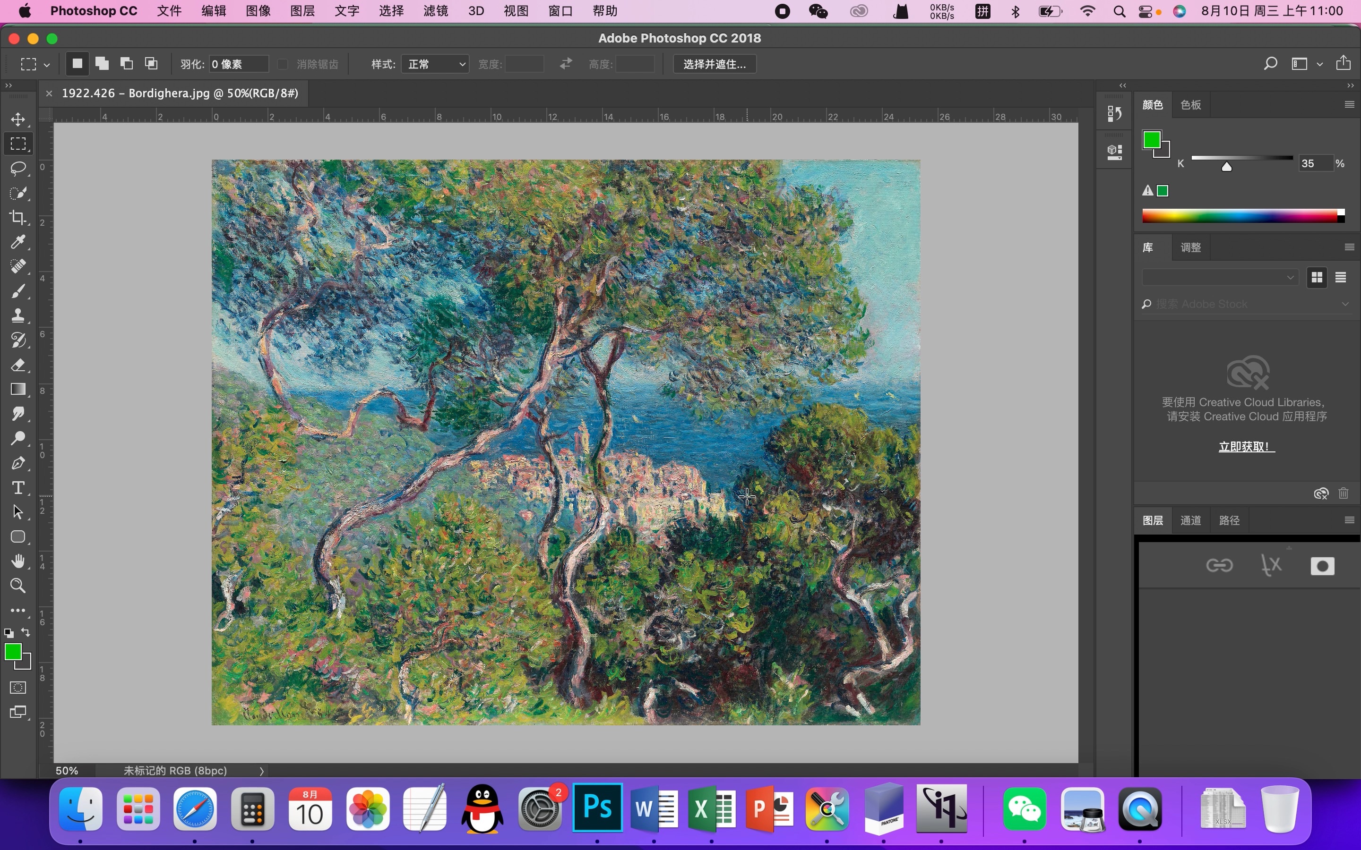Screen dimensions: 1361x850
Task: Open the 滤镜 menu
Action: (435, 11)
